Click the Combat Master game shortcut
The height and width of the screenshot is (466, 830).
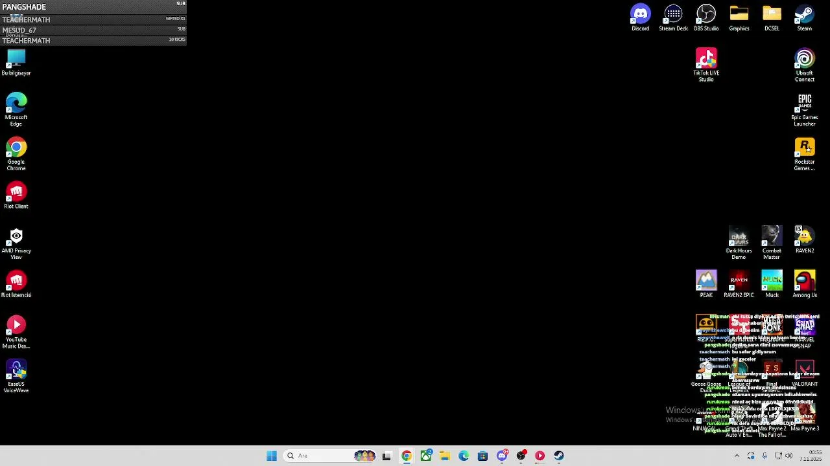coord(772,243)
